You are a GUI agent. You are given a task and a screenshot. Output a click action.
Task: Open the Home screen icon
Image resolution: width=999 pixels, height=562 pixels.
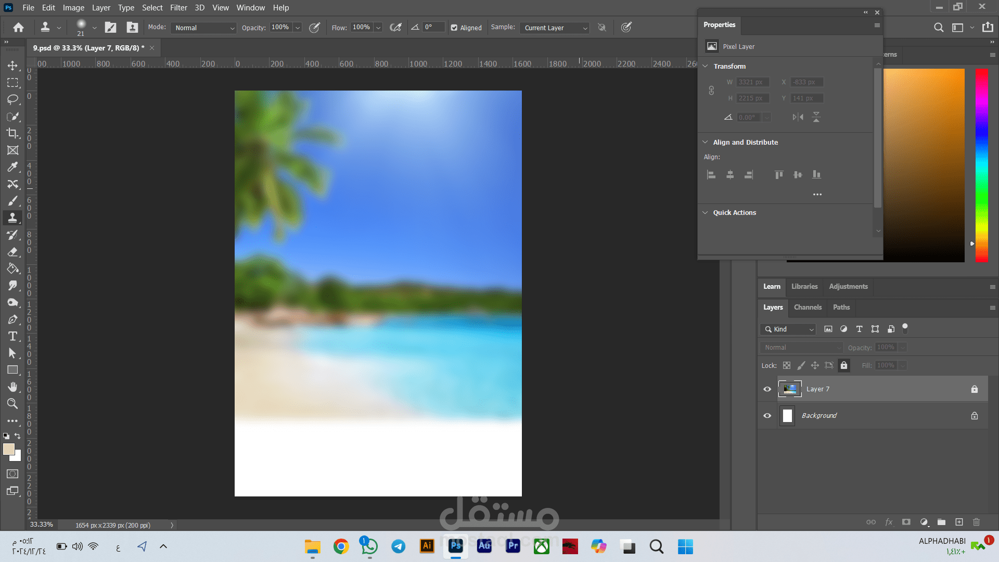tap(18, 28)
